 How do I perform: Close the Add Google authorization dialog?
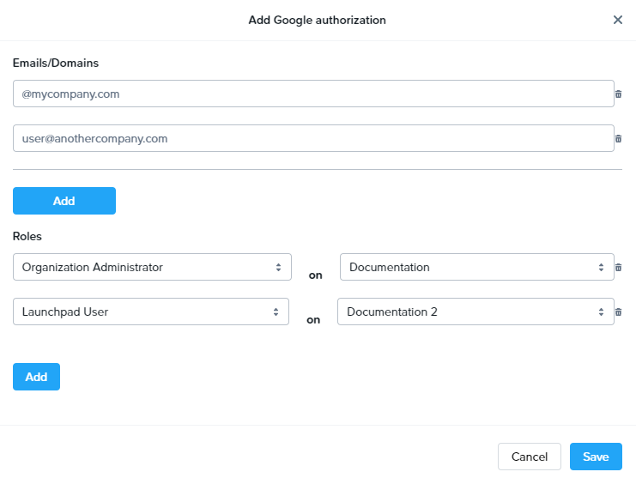coord(617,20)
